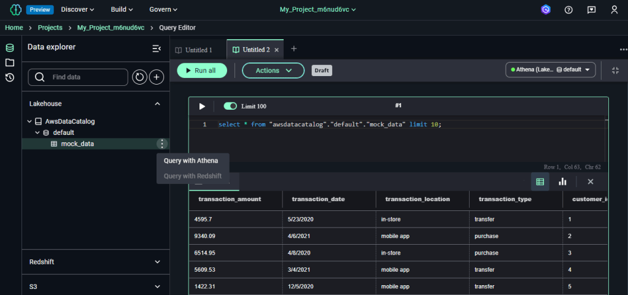
Task: Click the refresh data explorer icon
Action: [x=140, y=77]
